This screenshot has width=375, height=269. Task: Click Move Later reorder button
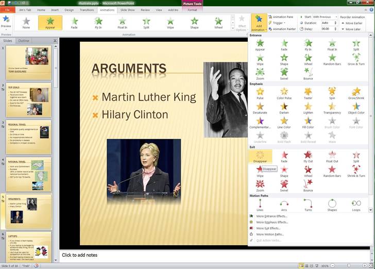click(x=351, y=29)
